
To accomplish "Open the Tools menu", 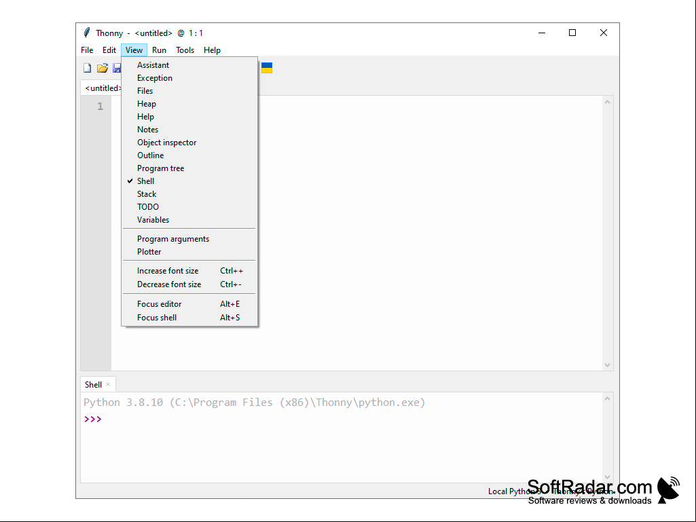I will [185, 50].
